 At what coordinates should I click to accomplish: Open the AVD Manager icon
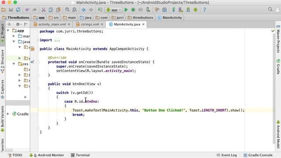pos(181,10)
